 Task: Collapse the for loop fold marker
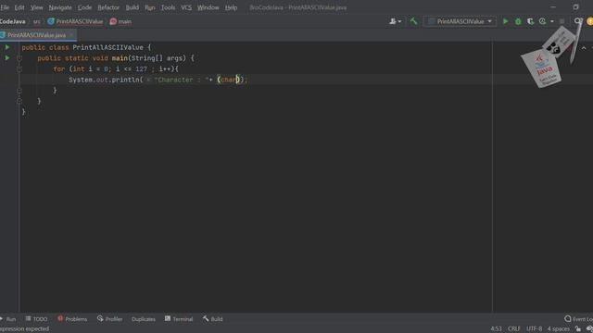point(19,69)
